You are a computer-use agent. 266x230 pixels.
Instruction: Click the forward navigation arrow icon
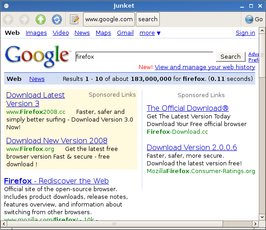pos(24,19)
